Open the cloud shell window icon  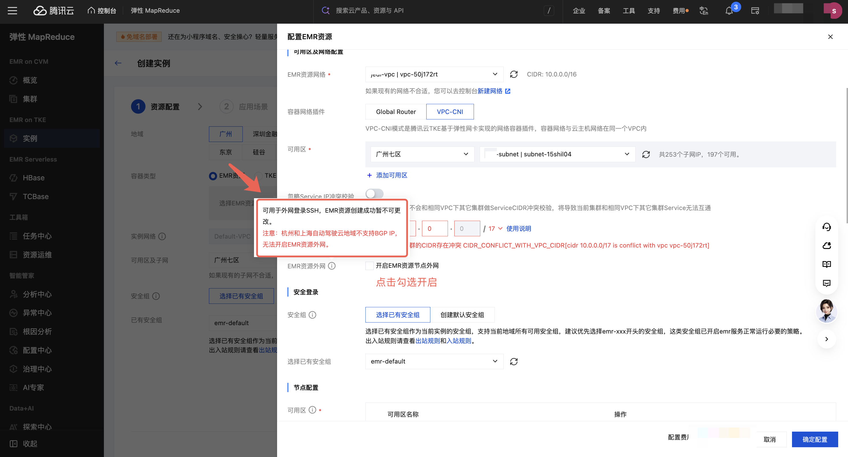(x=755, y=10)
